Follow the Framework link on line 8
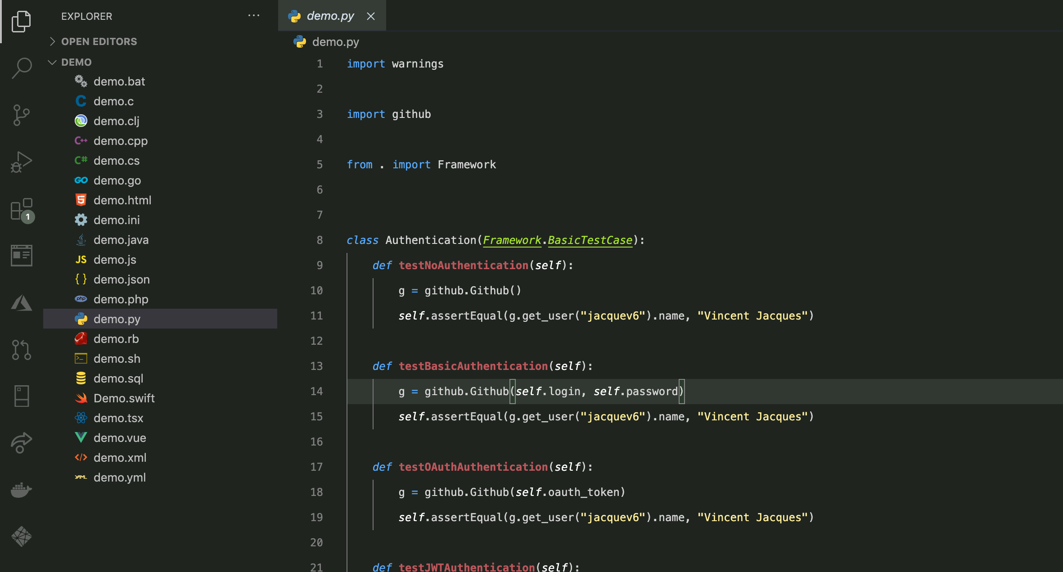The width and height of the screenshot is (1063, 572). tap(512, 240)
